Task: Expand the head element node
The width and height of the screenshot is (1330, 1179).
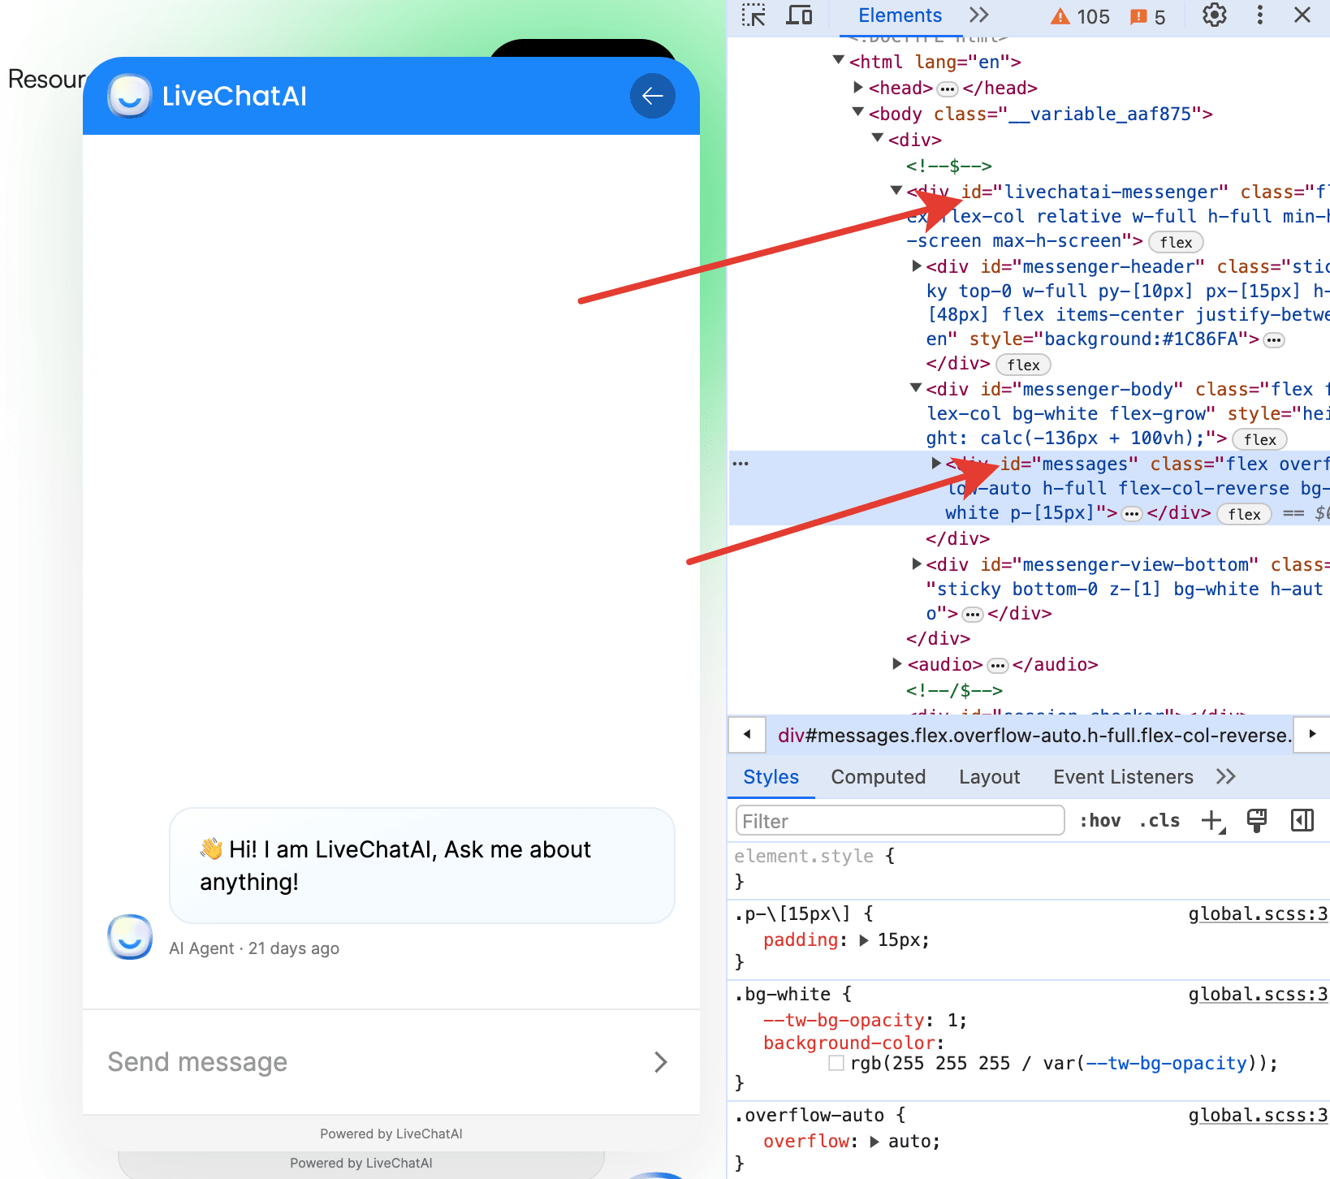Action: (859, 88)
